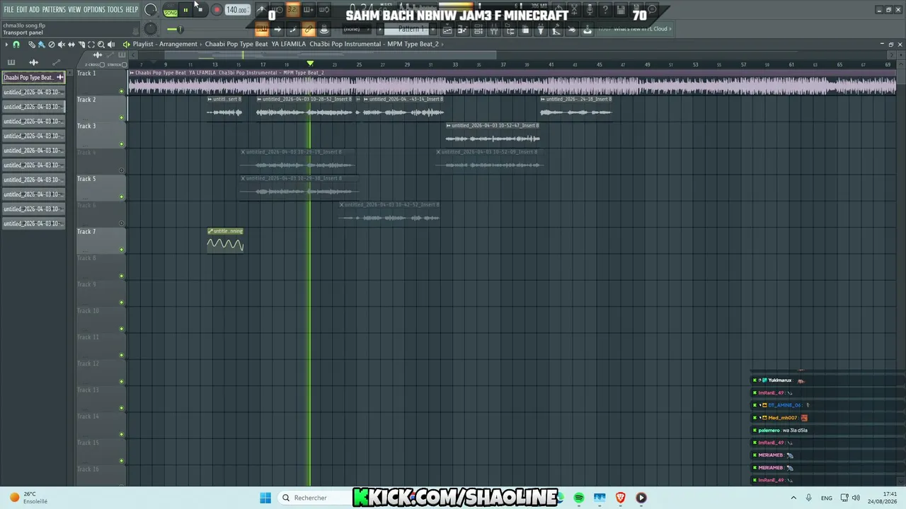Click the metronome icon in transport toolbar
Viewport: 906px width, 509px height.
tap(262, 10)
